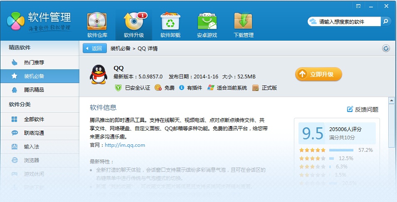Select 联络沟通 category
Image resolution: width=397 pixels, height=202 pixels.
(40, 133)
